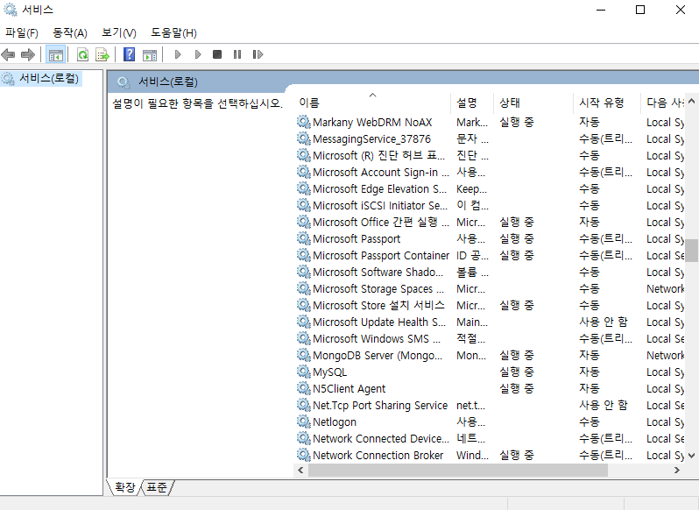Select Microsoft Office 간편 실행 service
The width and height of the screenshot is (699, 510).
tap(490, 222)
